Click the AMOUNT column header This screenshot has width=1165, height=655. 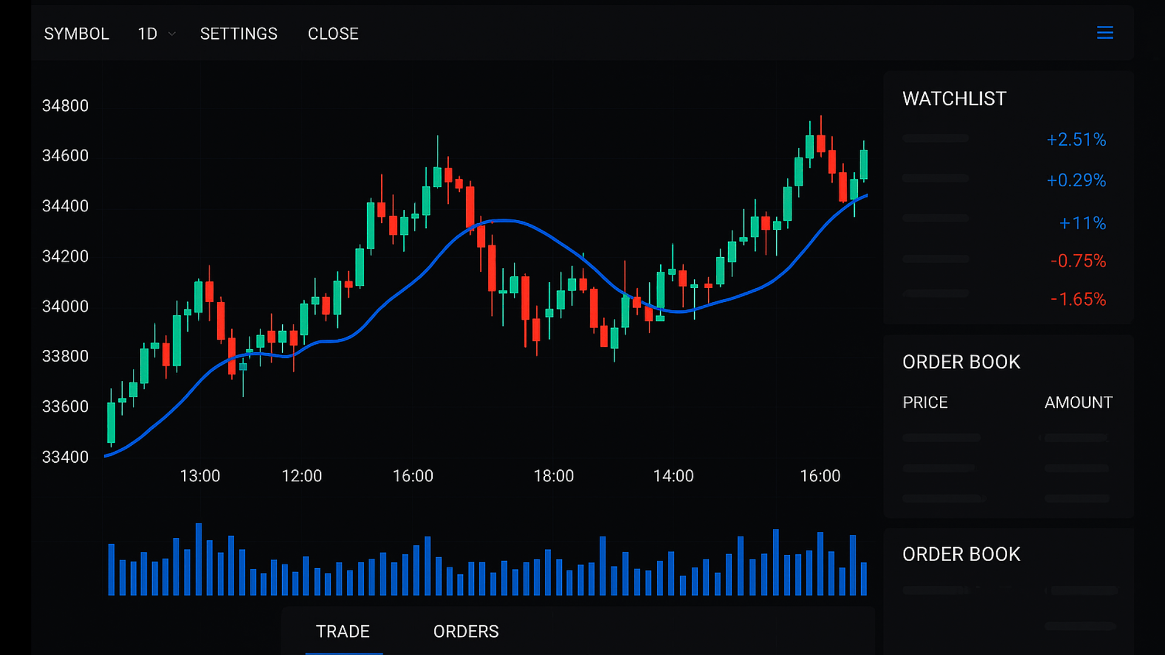[1078, 402]
